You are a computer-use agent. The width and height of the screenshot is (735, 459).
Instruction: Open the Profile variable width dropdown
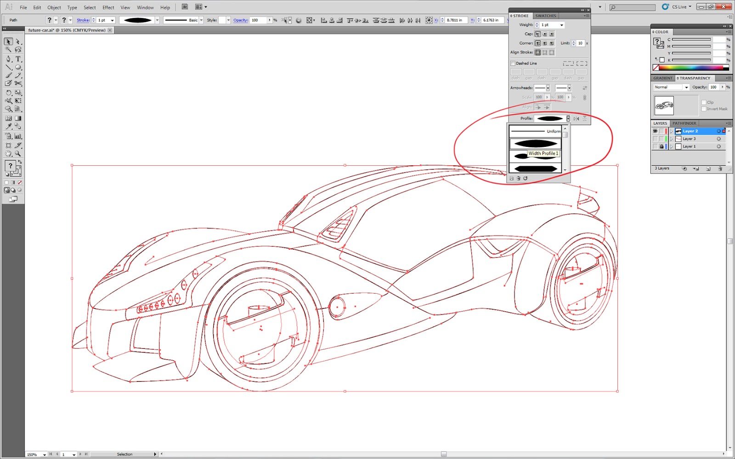point(568,118)
